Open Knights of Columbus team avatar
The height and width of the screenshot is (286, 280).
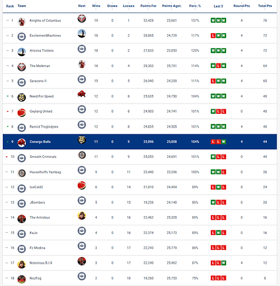22,22
